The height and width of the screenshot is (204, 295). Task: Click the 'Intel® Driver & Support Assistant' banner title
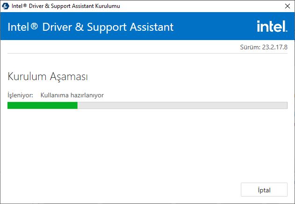pos(91,27)
